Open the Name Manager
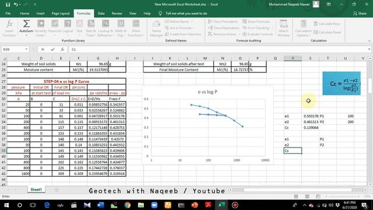This screenshot has width=373, height=210. click(156, 29)
